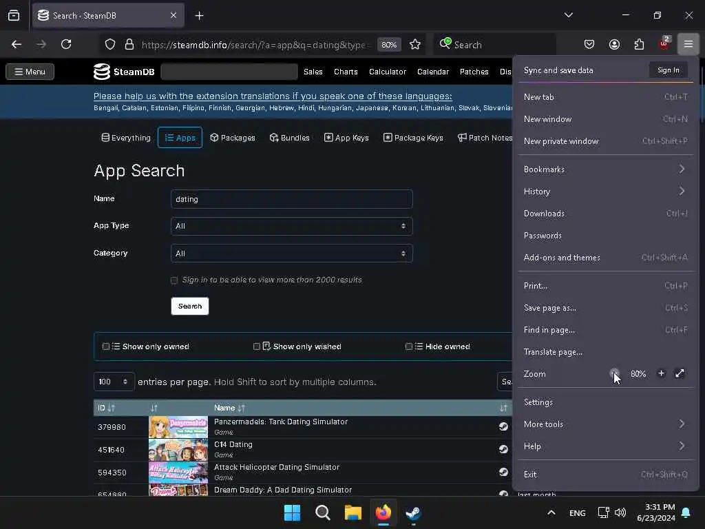Enter full screen with the arrows icon
The height and width of the screenshot is (529, 705).
(680, 373)
